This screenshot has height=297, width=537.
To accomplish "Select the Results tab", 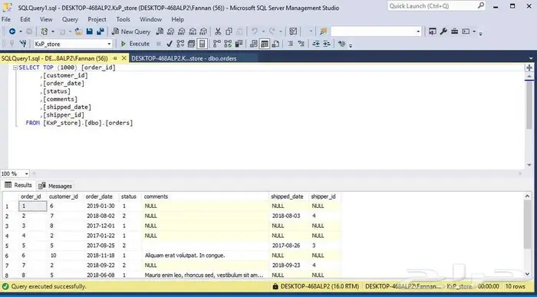I will pyautogui.click(x=18, y=185).
